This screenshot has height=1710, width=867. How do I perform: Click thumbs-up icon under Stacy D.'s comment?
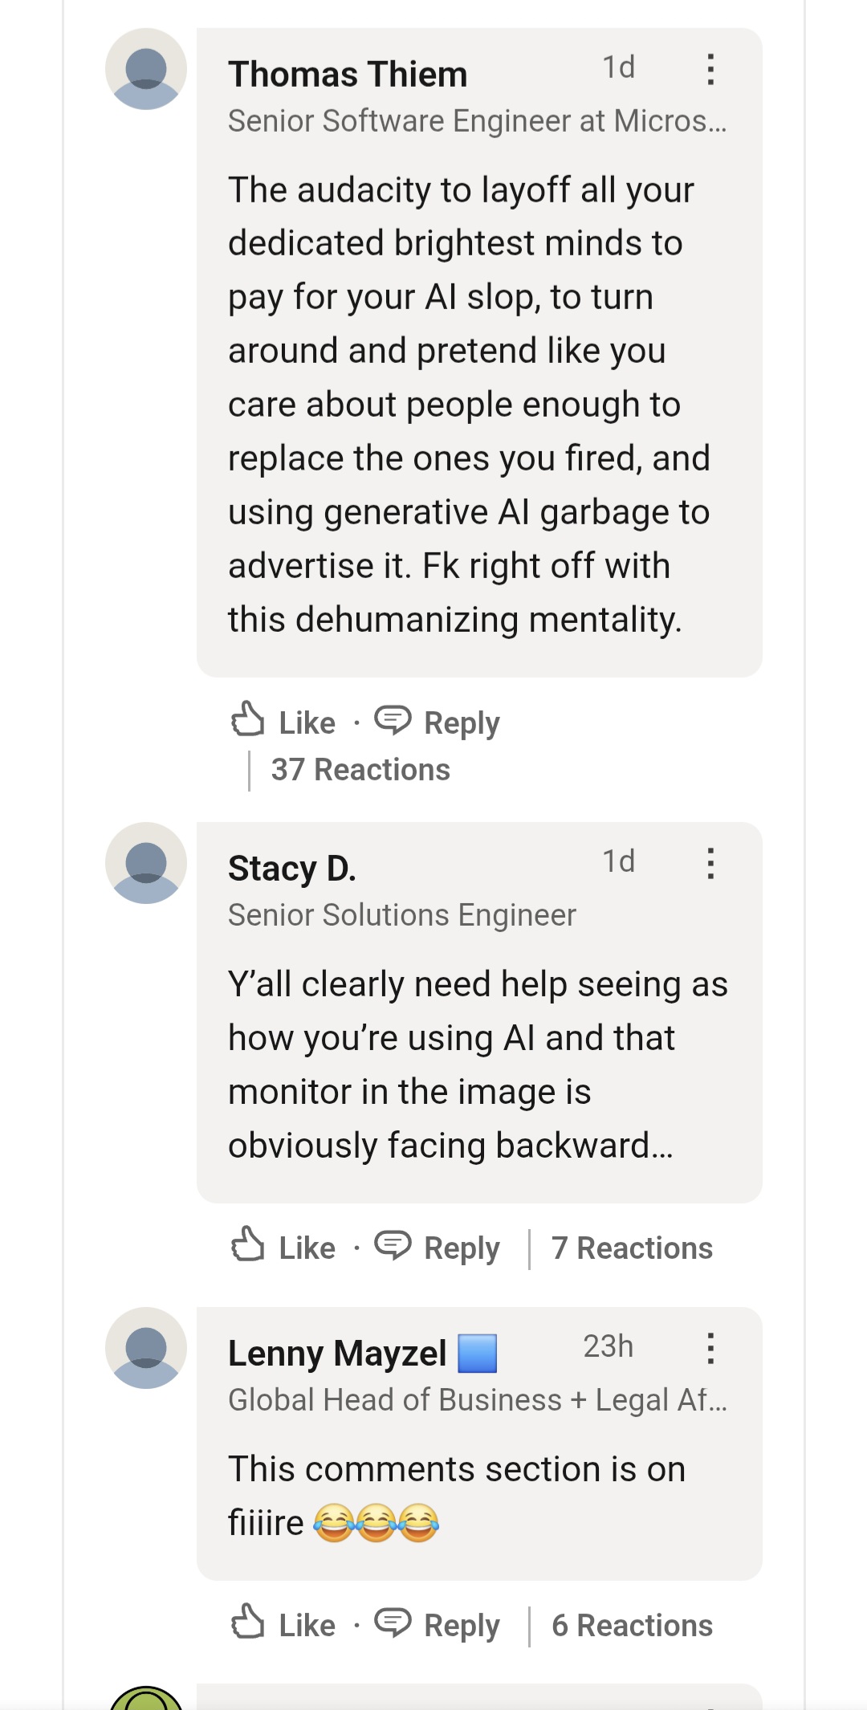pos(248,1244)
